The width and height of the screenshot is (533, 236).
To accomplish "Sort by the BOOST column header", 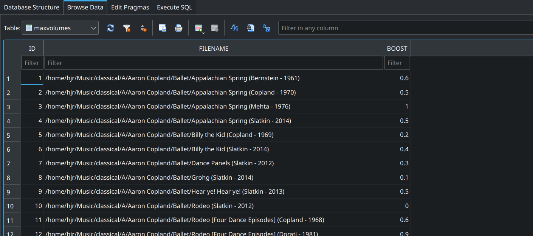I will pyautogui.click(x=397, y=48).
